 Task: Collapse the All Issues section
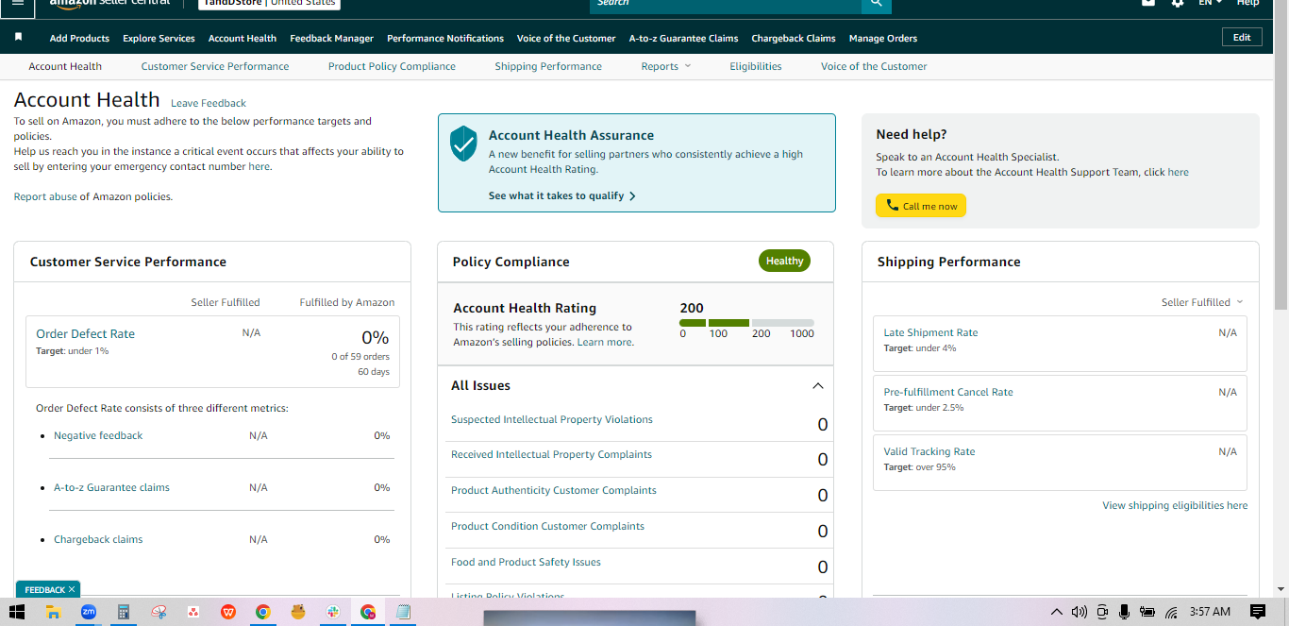pos(818,385)
